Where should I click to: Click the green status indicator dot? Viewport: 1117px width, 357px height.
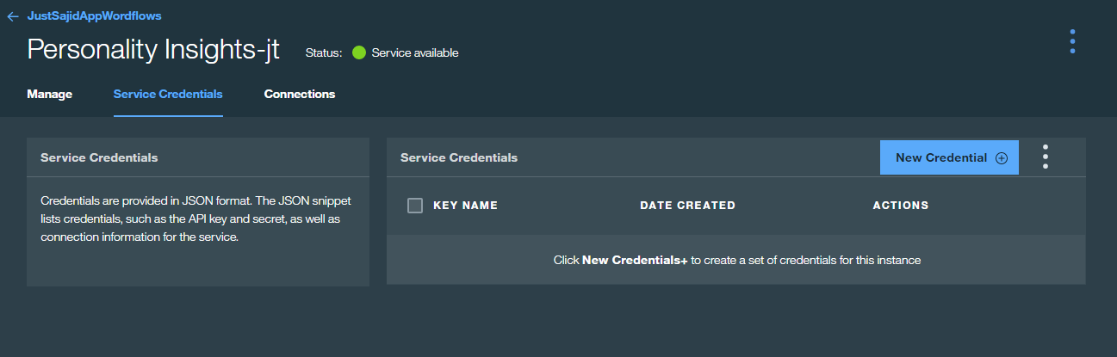(359, 52)
